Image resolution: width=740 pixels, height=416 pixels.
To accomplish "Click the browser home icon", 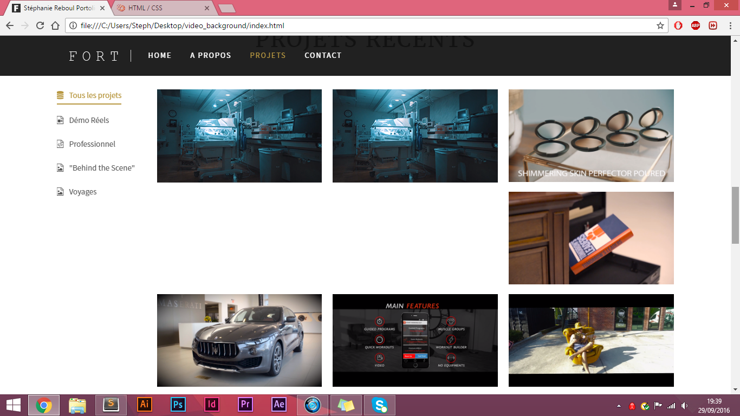I will [55, 25].
